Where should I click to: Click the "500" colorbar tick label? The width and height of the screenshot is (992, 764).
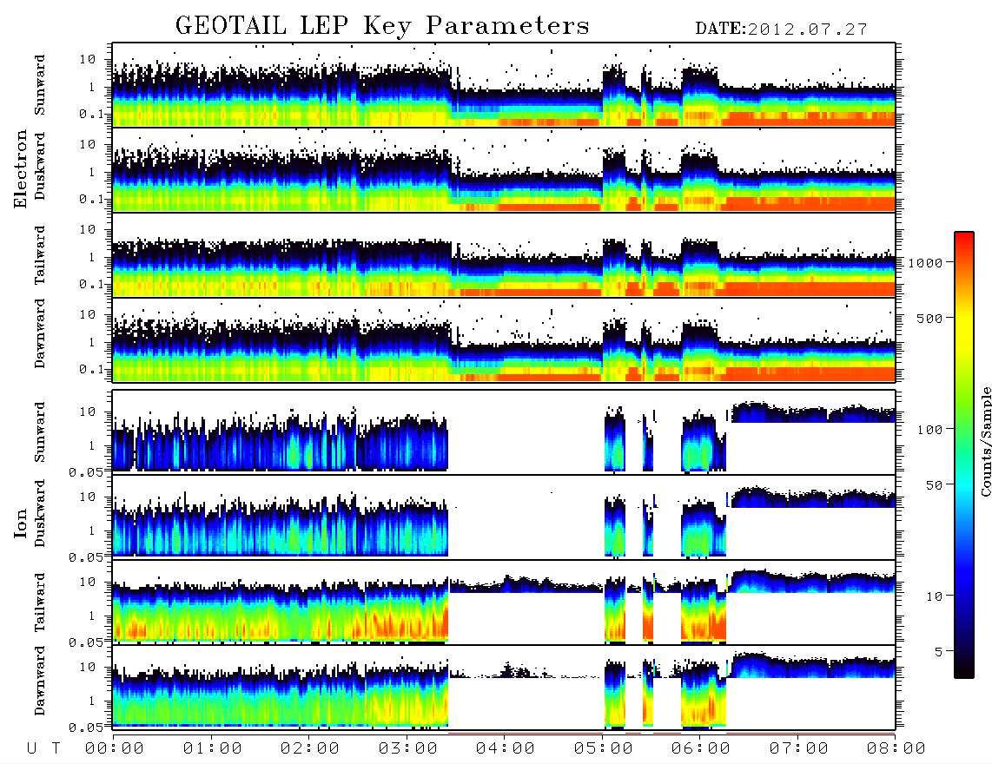point(930,319)
